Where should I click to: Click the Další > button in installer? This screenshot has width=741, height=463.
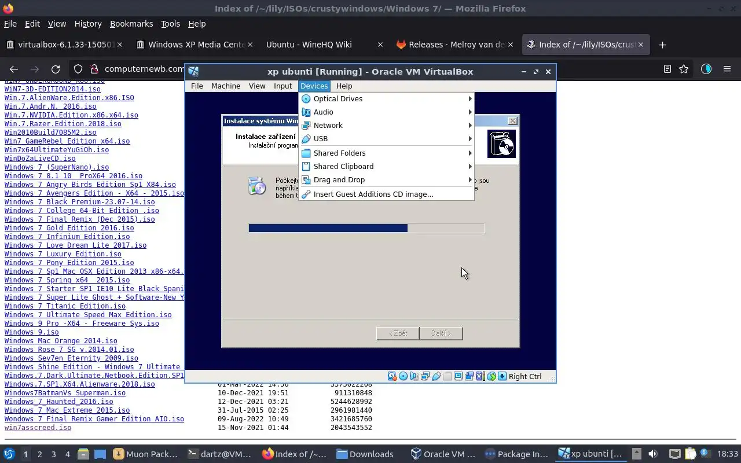[441, 333]
